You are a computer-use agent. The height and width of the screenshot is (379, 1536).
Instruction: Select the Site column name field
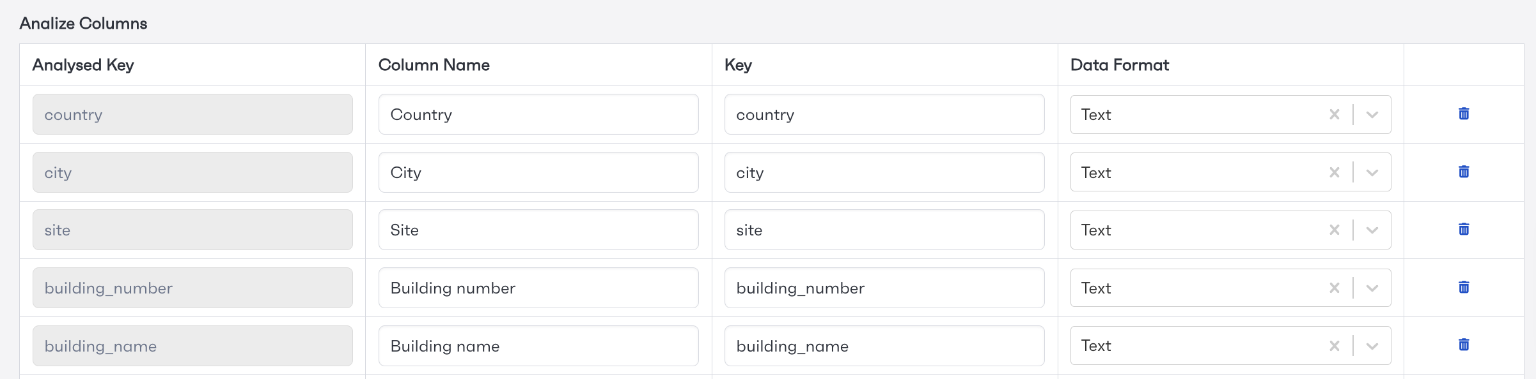[x=538, y=230]
